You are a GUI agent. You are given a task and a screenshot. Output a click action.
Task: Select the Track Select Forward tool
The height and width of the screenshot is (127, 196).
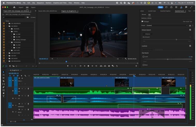(4, 75)
